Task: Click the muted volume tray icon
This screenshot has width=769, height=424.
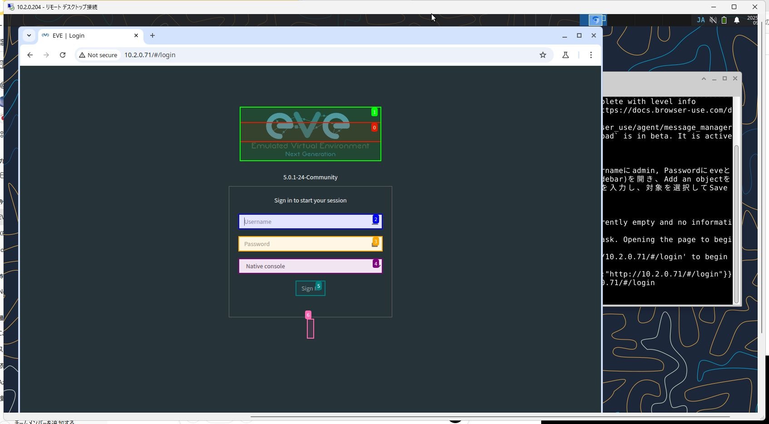Action: click(x=713, y=20)
